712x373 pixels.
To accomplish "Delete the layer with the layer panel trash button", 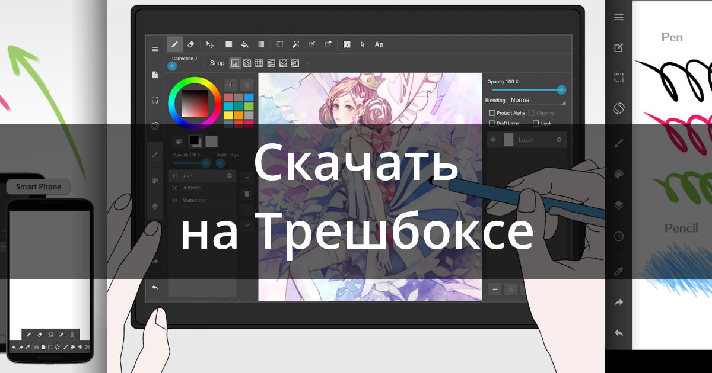I will point(510,289).
